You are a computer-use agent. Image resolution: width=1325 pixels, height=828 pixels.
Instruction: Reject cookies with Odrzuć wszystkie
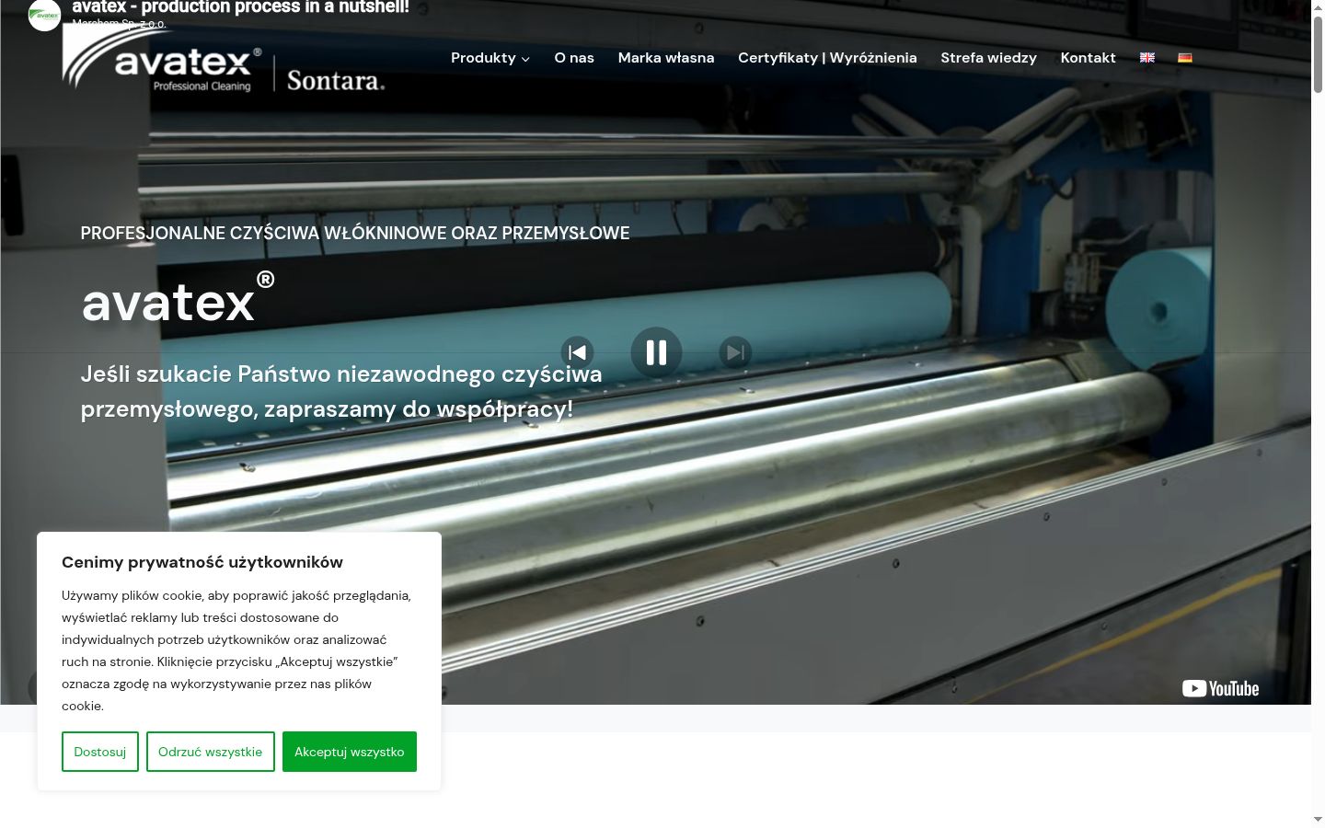pyautogui.click(x=211, y=752)
